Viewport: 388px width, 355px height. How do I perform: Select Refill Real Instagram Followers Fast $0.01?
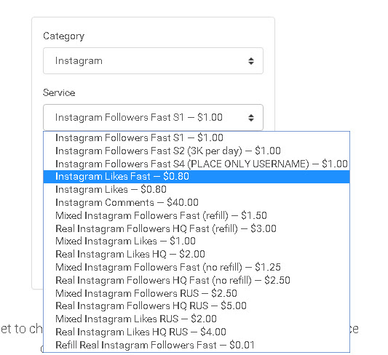coord(197,345)
